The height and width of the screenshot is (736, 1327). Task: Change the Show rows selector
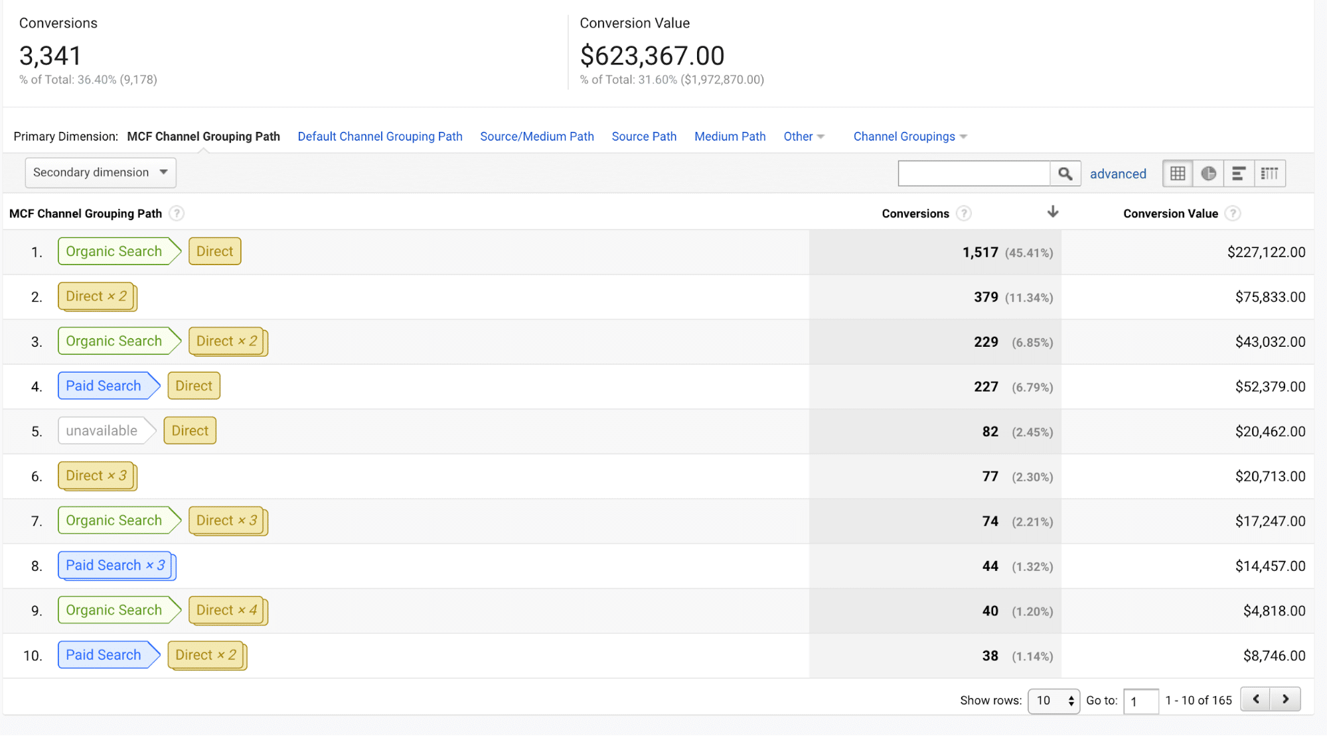(x=1054, y=700)
